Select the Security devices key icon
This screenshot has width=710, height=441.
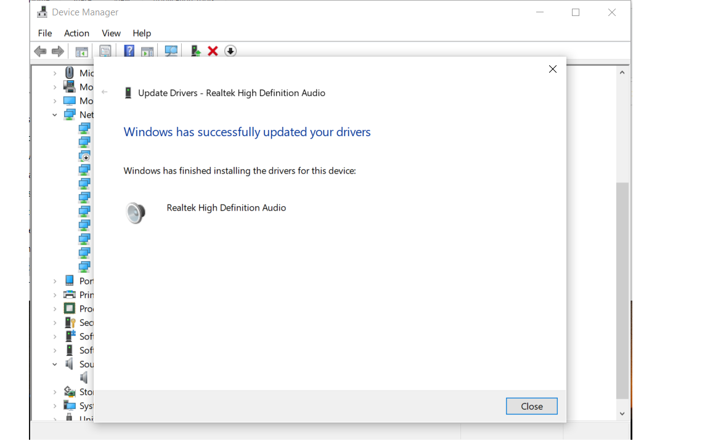[x=69, y=323]
